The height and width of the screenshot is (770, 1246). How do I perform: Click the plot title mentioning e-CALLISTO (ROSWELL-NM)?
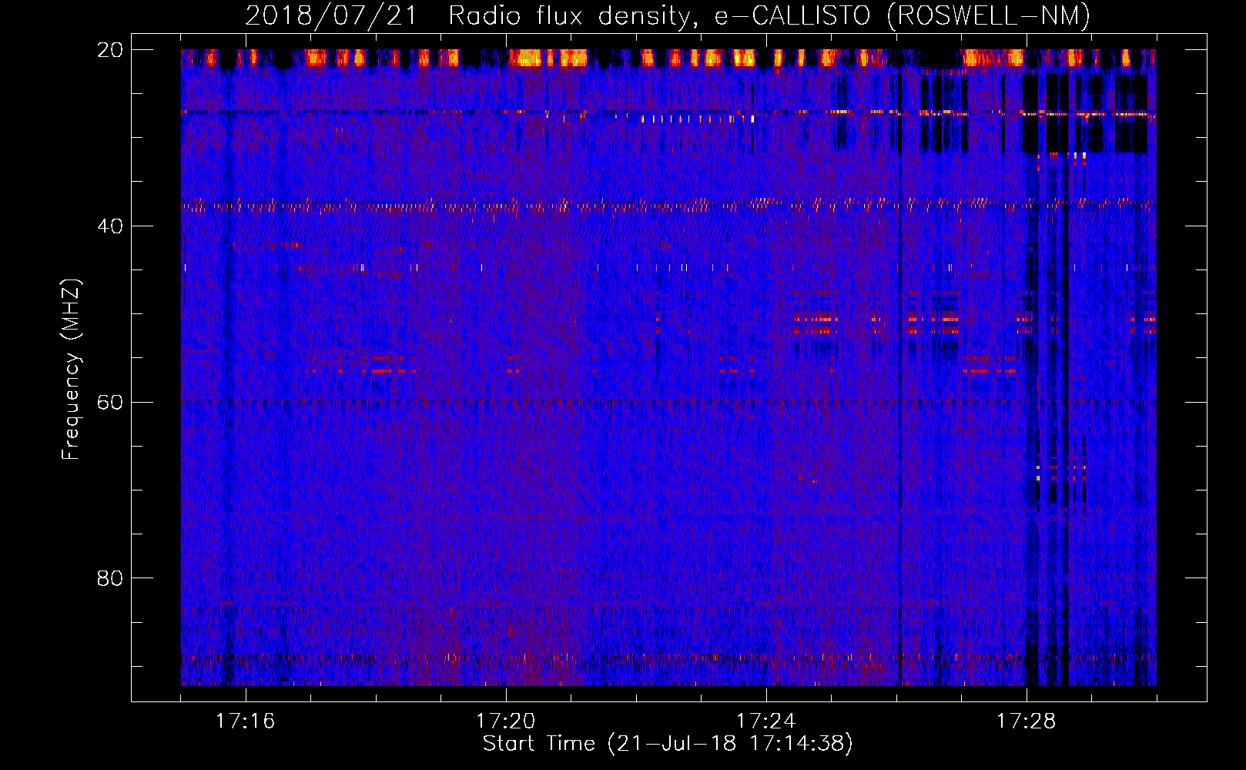coord(668,16)
